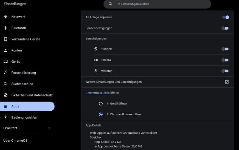239x150 pixels.
Task: Open external link icon for Weitere Einstellungen
Action: (x=227, y=82)
